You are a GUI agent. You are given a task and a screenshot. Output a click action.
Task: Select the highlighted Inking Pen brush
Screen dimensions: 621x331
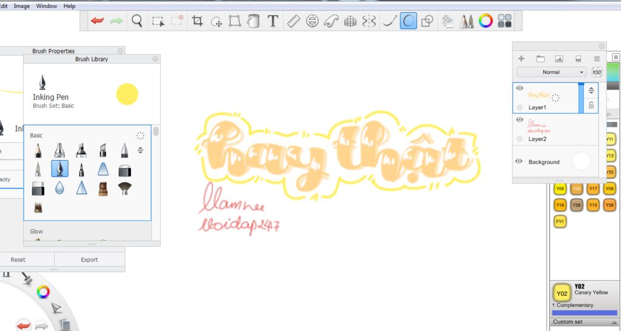pos(59,169)
